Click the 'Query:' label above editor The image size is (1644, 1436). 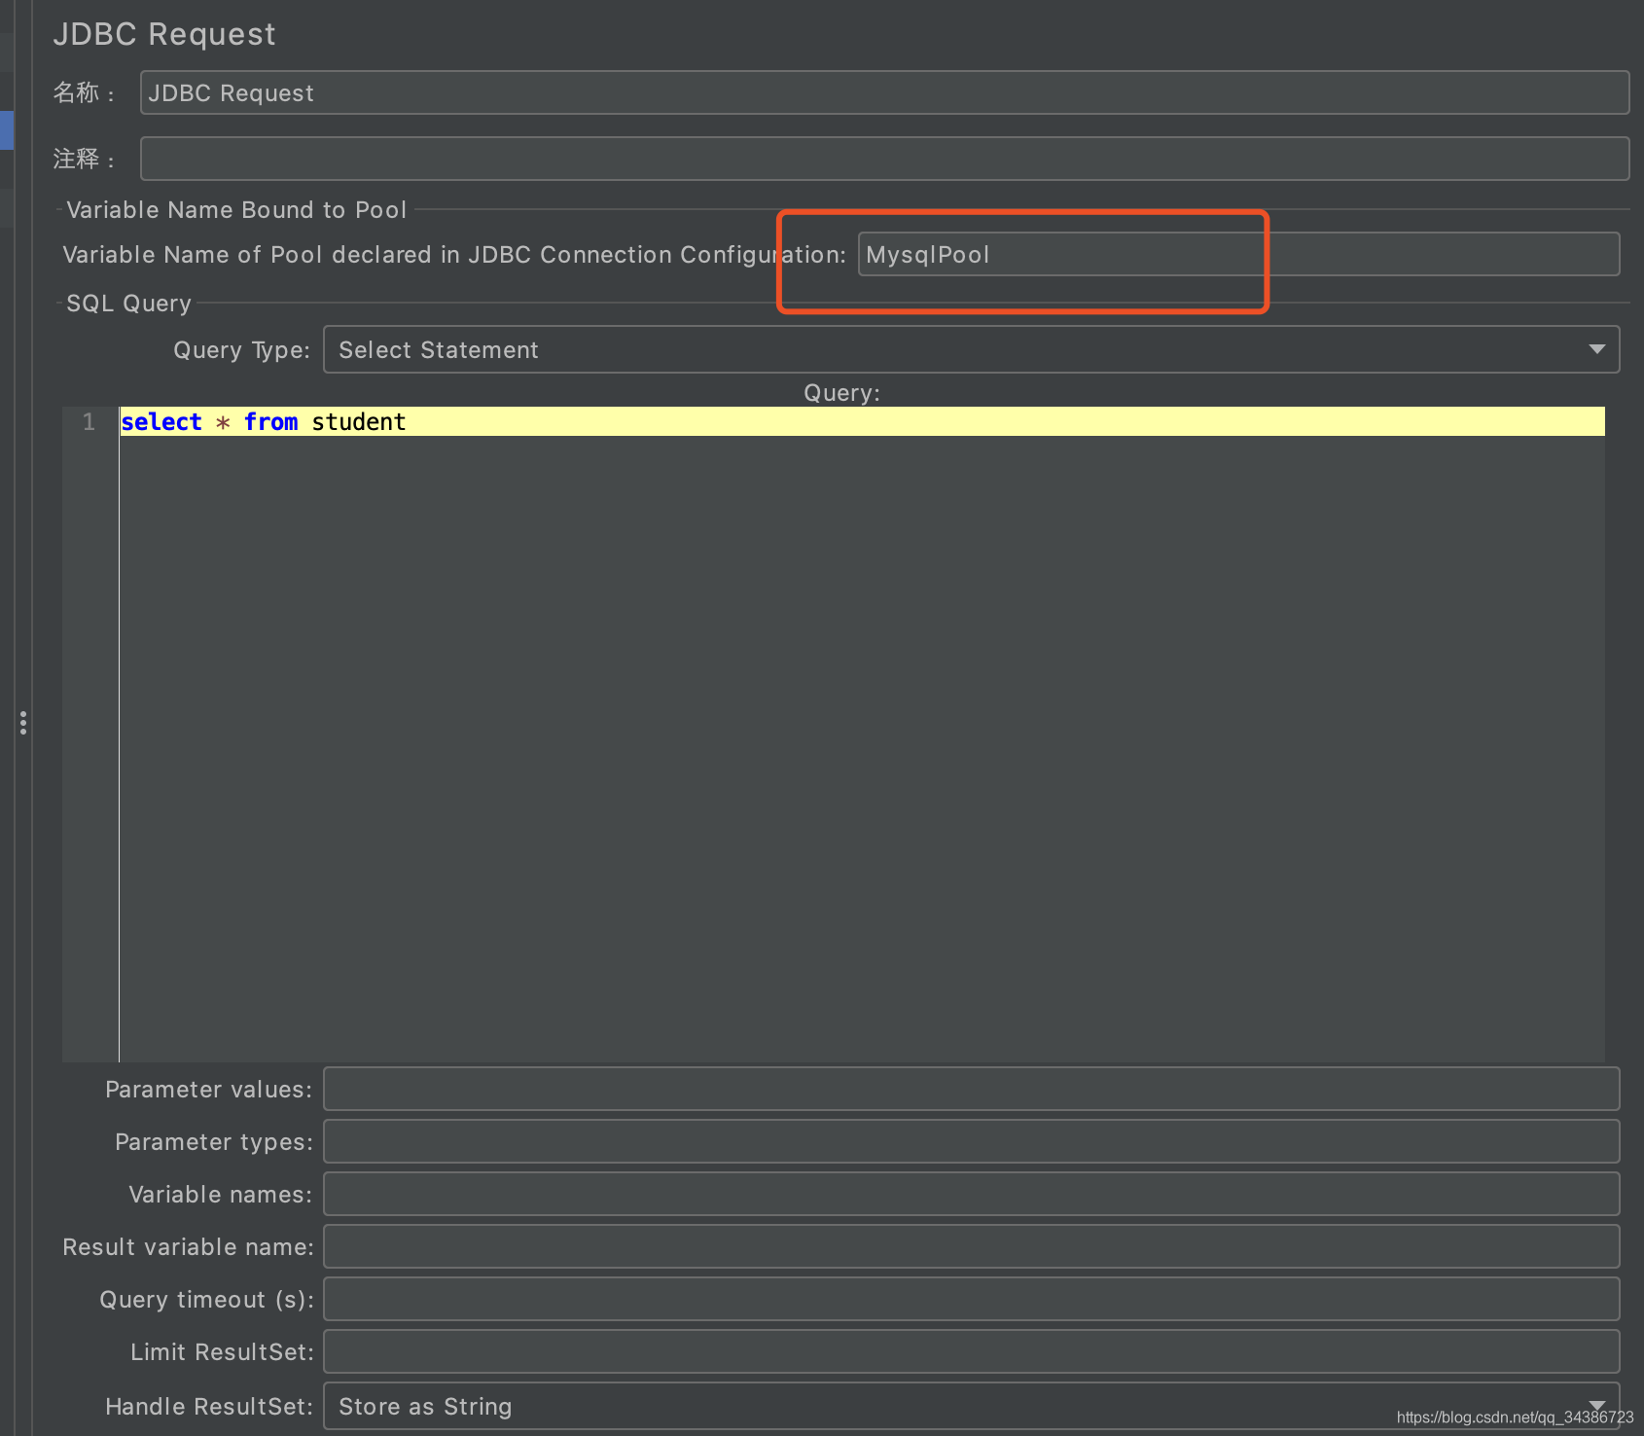tap(841, 393)
